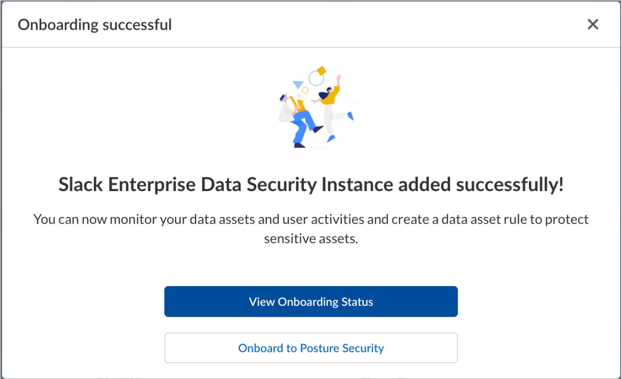Close the Onboarding successful dialog
The image size is (621, 379).
coord(593,24)
